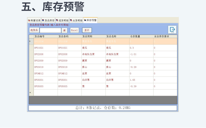
Task: Click the 选货品 button
Action: tap(34, 30)
